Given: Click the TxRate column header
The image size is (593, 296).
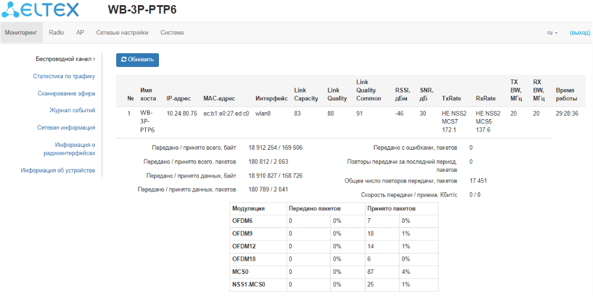Looking at the screenshot, I should (x=451, y=98).
